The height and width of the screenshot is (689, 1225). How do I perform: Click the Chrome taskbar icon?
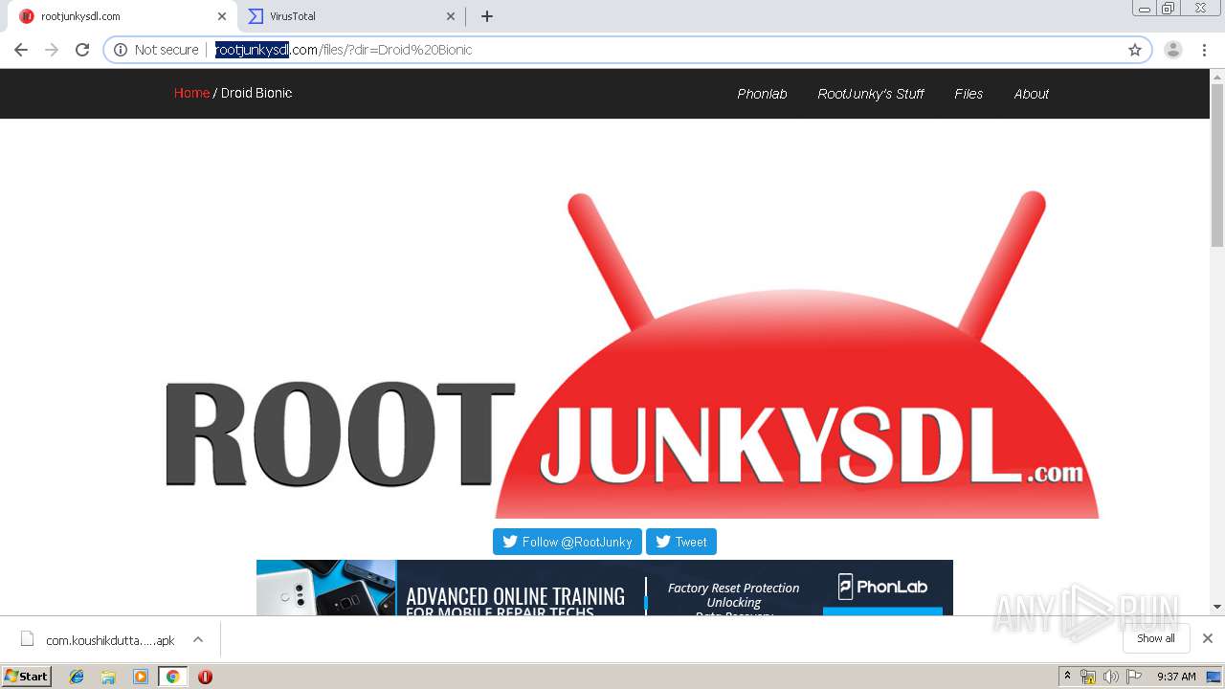pos(172,677)
